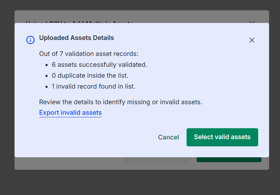The height and width of the screenshot is (195, 280).
Task: Open the Export invalid assets link
Action: [70, 113]
